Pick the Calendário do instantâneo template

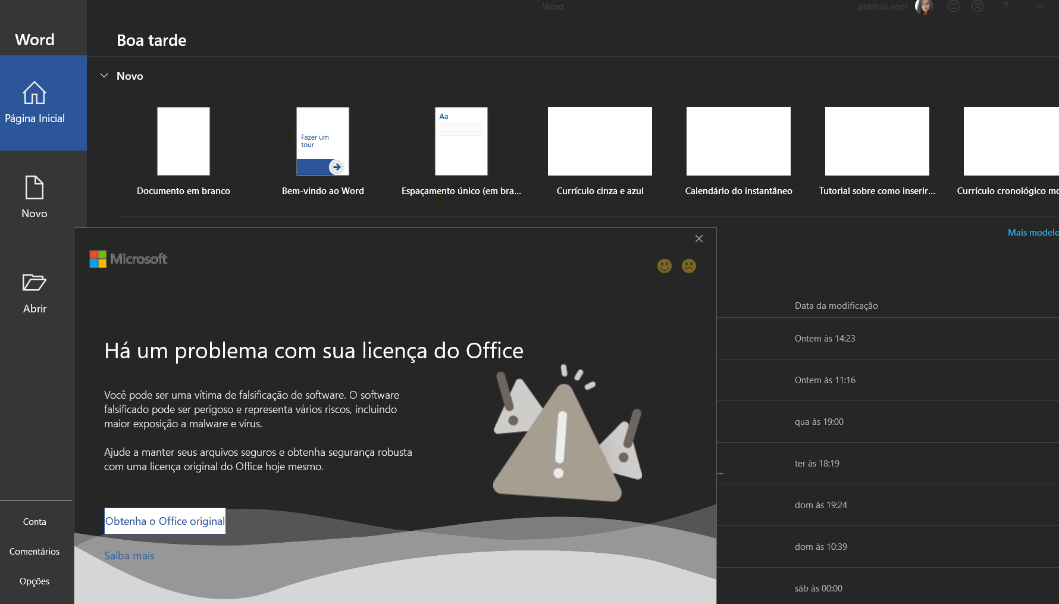point(738,151)
